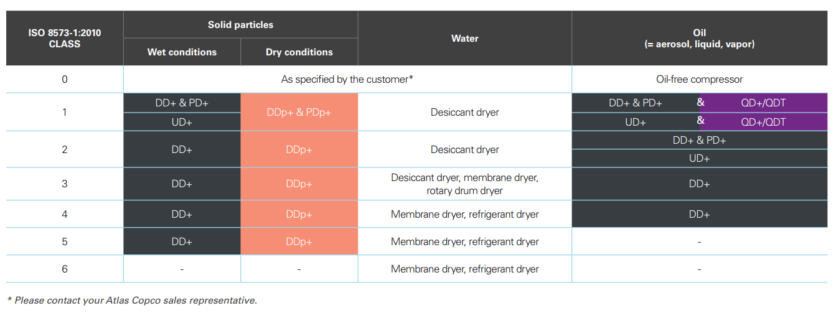
Task: Click the "As specified by the customer*" cell
Action: pos(347,80)
